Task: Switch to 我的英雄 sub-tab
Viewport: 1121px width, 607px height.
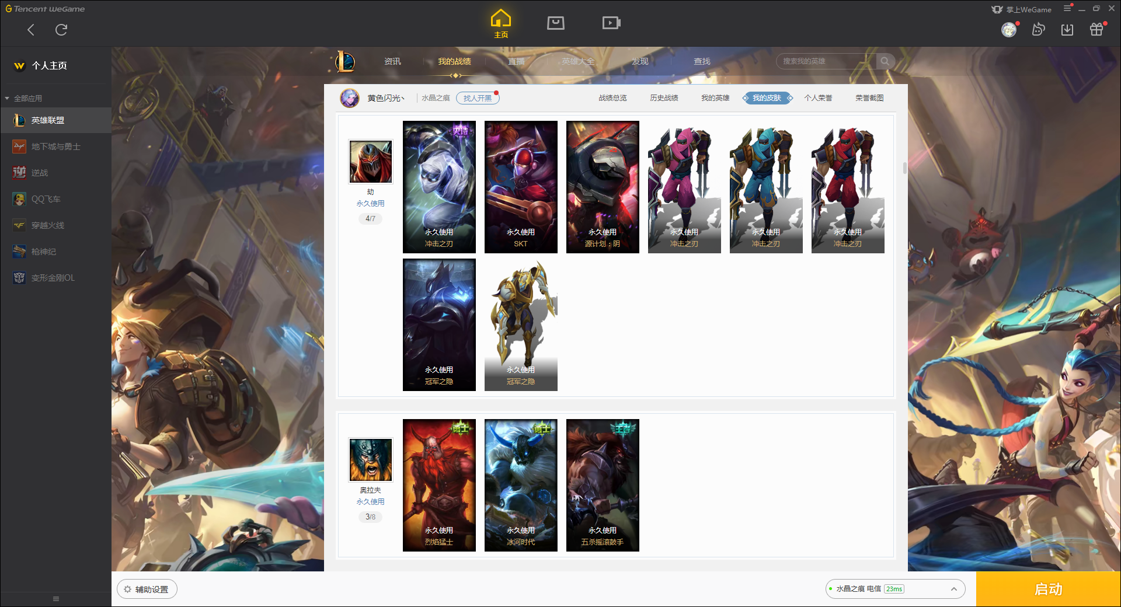Action: (715, 98)
